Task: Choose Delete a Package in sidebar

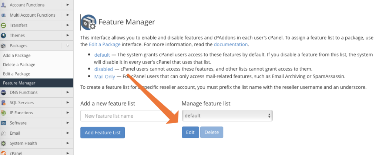Action: [x=19, y=65]
